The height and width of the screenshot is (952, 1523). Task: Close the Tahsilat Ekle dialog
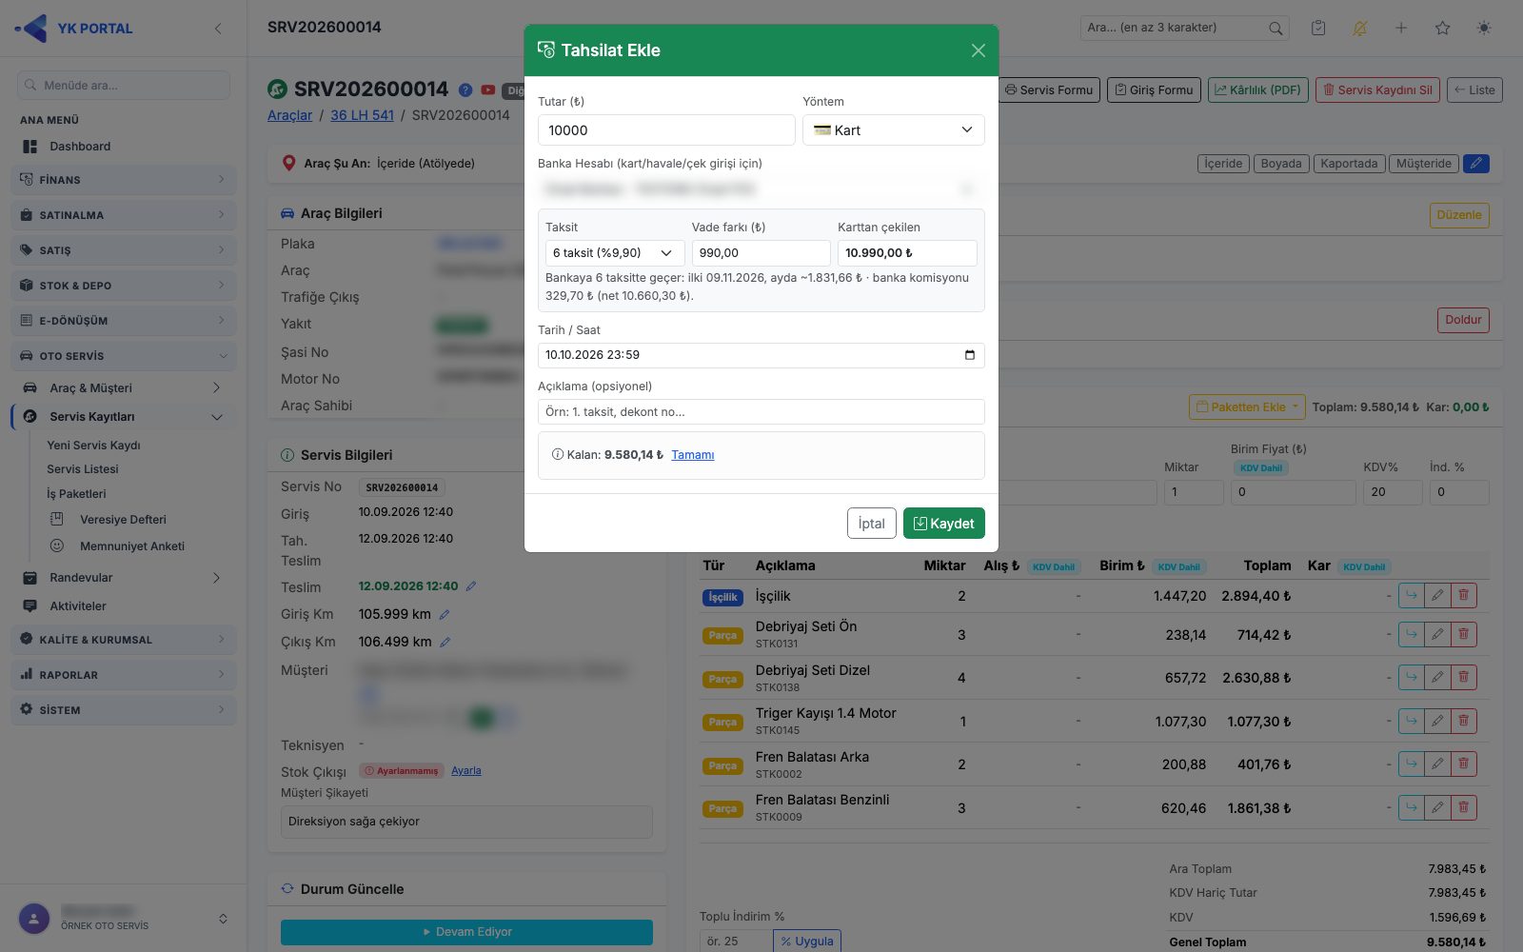[x=978, y=50]
